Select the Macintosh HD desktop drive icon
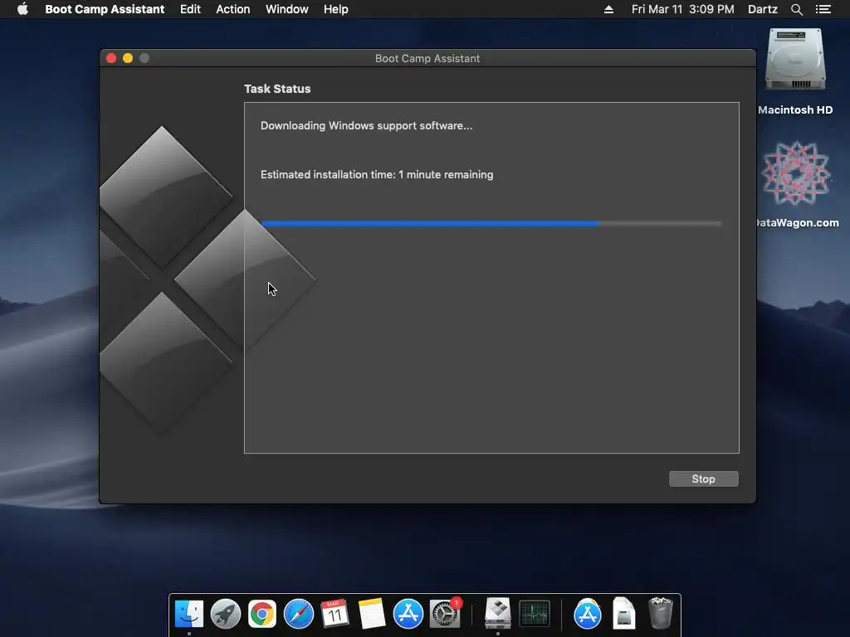Viewport: 850px width, 637px height. (x=795, y=60)
